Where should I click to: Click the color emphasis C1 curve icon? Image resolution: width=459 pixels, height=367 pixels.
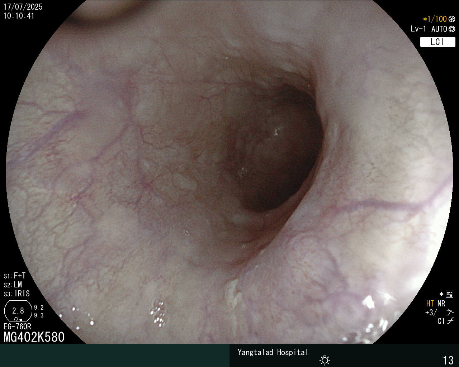(x=451, y=321)
